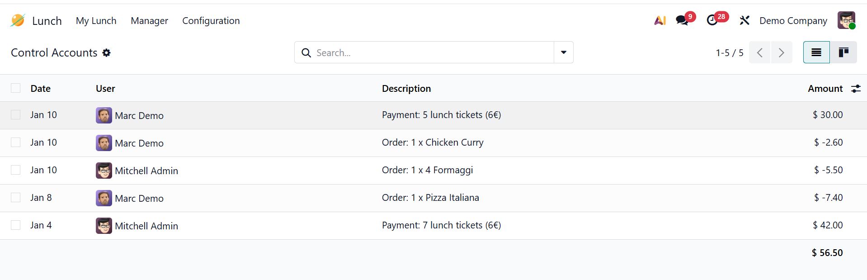
Task: Expand the search filter options dropdown
Action: [564, 52]
